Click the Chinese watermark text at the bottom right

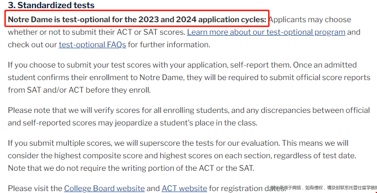pyautogui.click(x=324, y=188)
